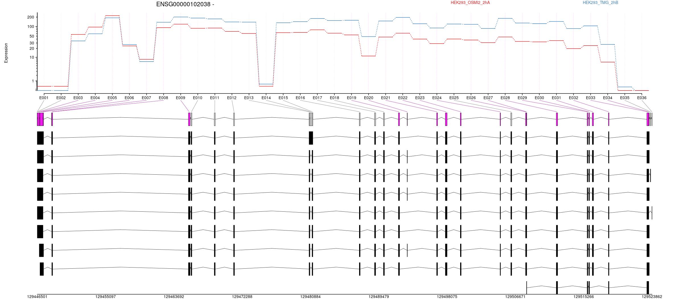
Task: Click exon label E025
Action: tap(454, 98)
